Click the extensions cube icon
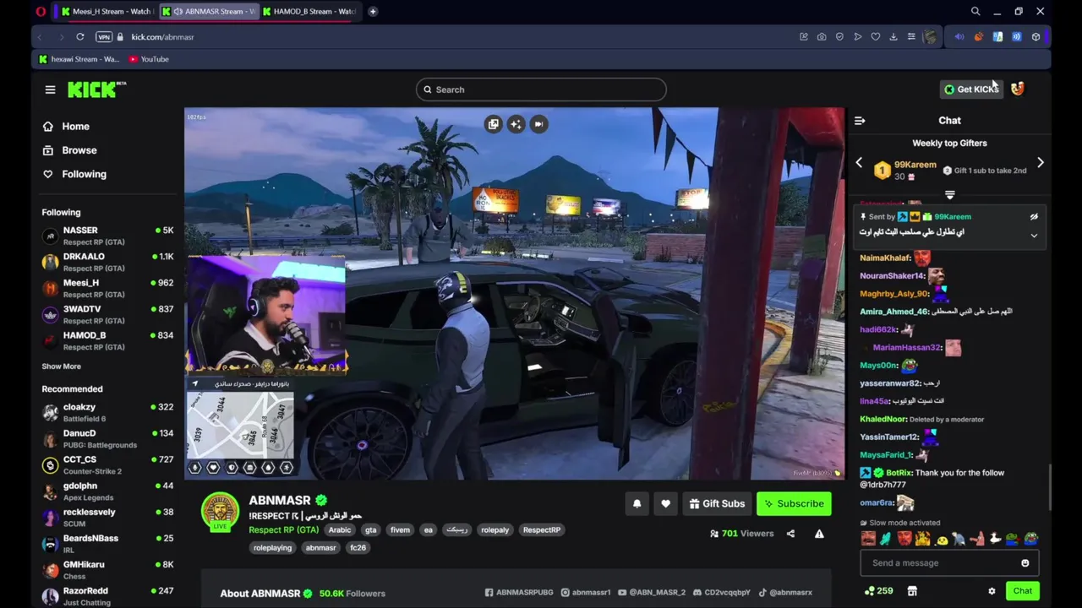Viewport: 1082px width, 608px height. coord(1036,37)
